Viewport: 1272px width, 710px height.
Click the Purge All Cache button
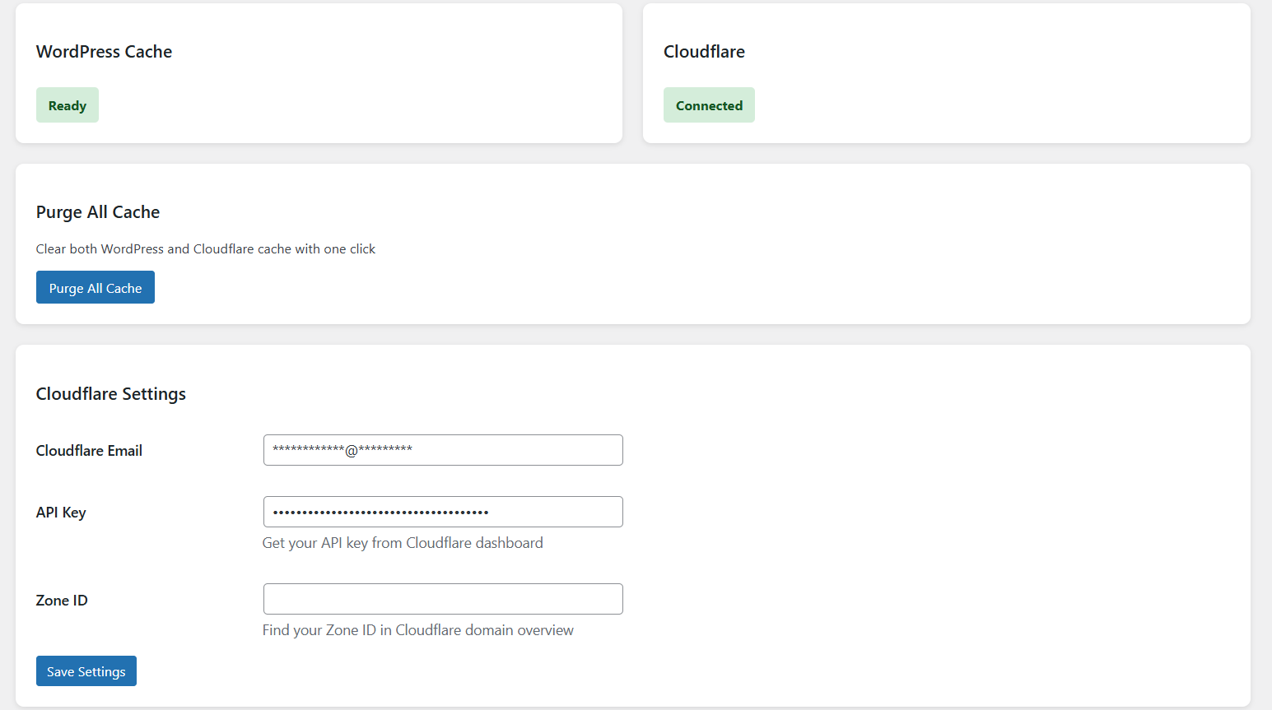point(96,287)
